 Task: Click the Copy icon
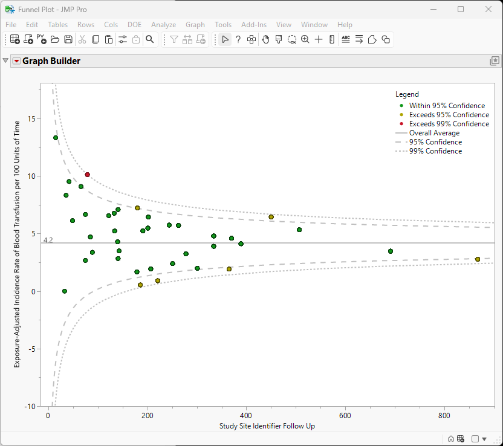click(x=96, y=39)
